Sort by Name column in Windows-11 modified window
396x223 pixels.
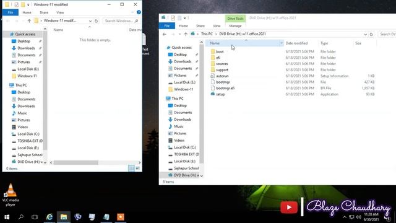coord(58,30)
